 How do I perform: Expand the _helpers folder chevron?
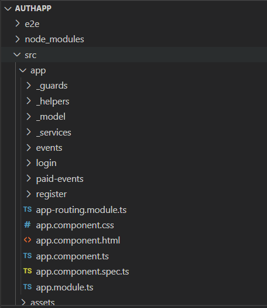click(x=29, y=101)
